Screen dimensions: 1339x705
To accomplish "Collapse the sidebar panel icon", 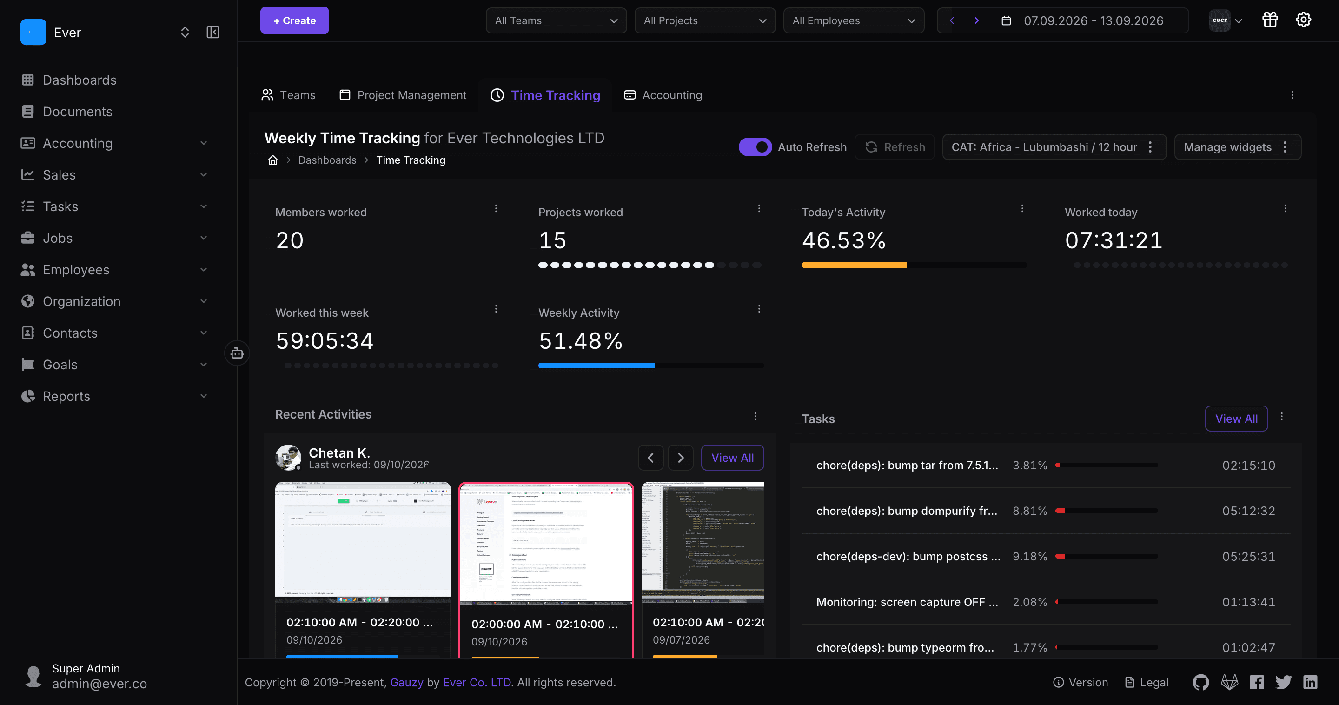I will 212,32.
